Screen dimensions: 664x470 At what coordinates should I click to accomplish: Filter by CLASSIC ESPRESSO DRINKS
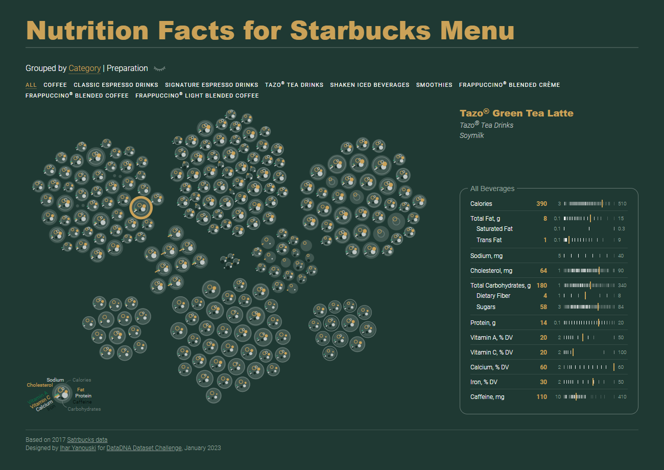(116, 85)
